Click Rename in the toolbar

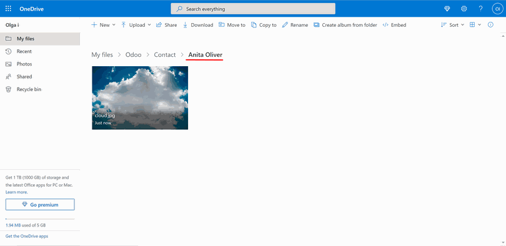295,25
